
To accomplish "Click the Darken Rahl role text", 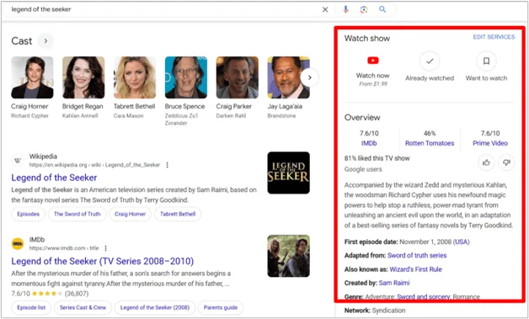I will pyautogui.click(x=231, y=116).
